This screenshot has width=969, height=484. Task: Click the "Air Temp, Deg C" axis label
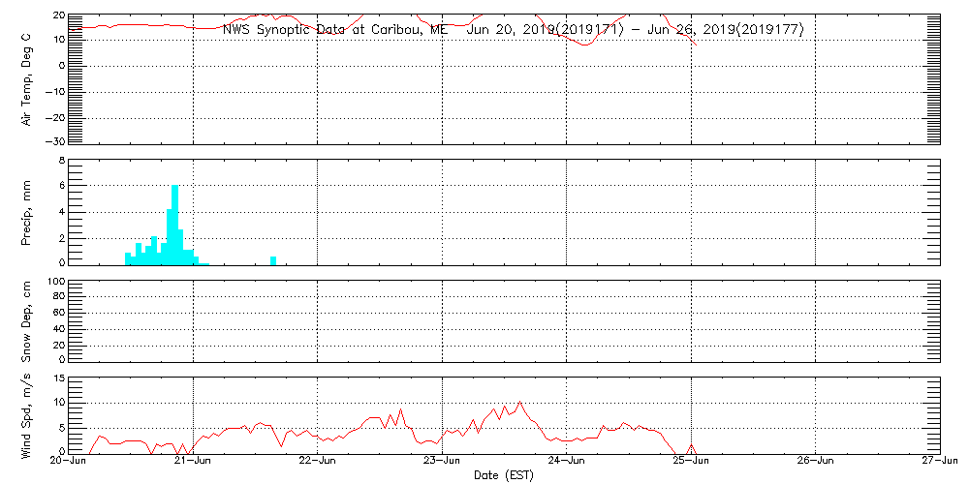coord(26,79)
